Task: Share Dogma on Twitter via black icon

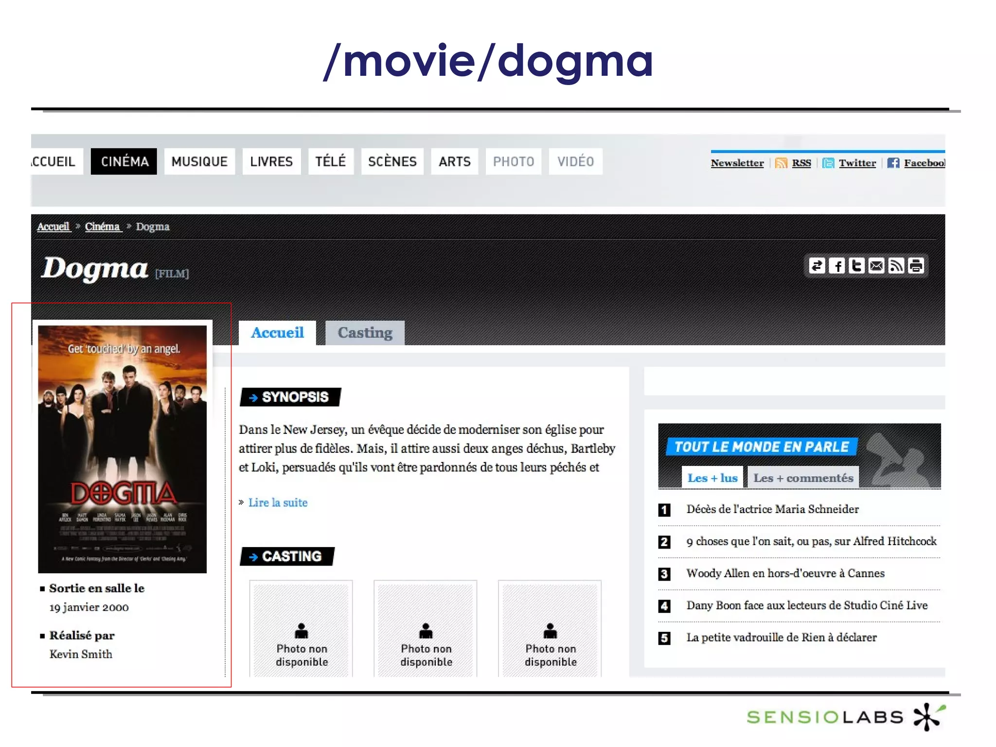Action: coord(856,266)
